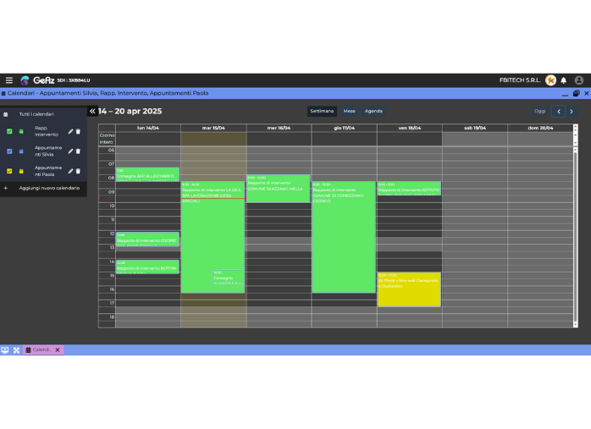Screen dimensions: 591x429
Task: Click the notifications bell icon
Action: point(564,80)
